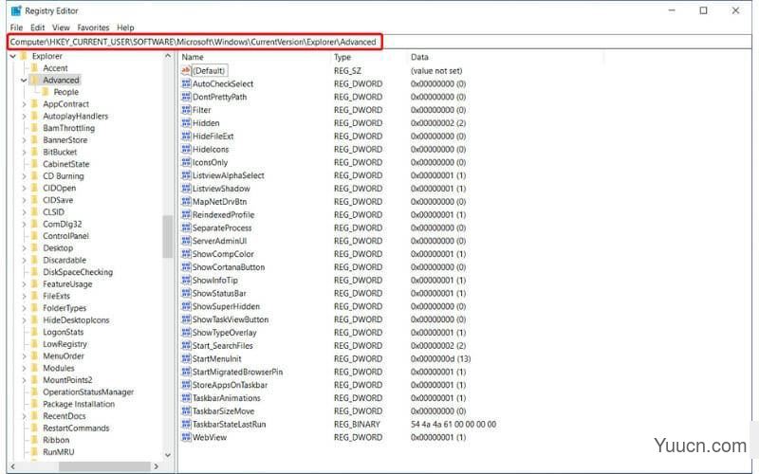This screenshot has height=474, width=759.
Task: Click the folder icon beside BitBucket
Action: [x=35, y=152]
